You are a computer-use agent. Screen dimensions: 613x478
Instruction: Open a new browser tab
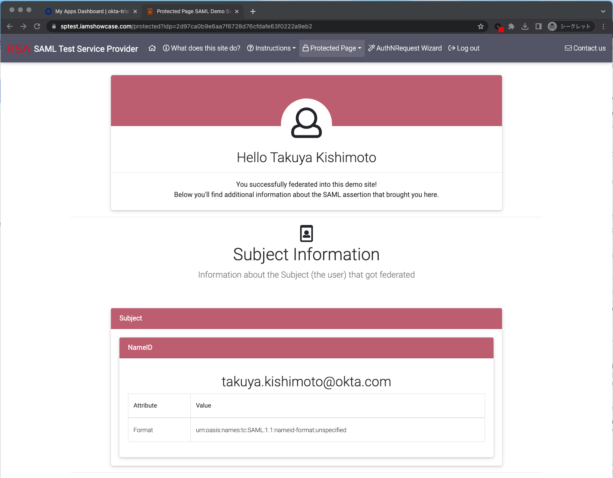[253, 11]
